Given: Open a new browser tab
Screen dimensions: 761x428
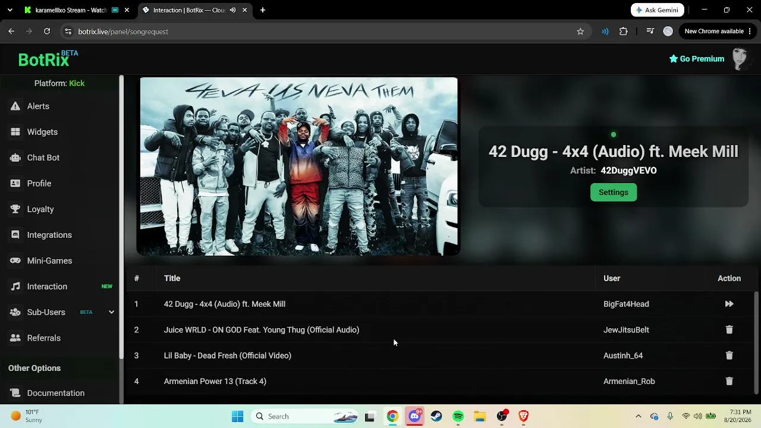Looking at the screenshot, I should click(263, 10).
